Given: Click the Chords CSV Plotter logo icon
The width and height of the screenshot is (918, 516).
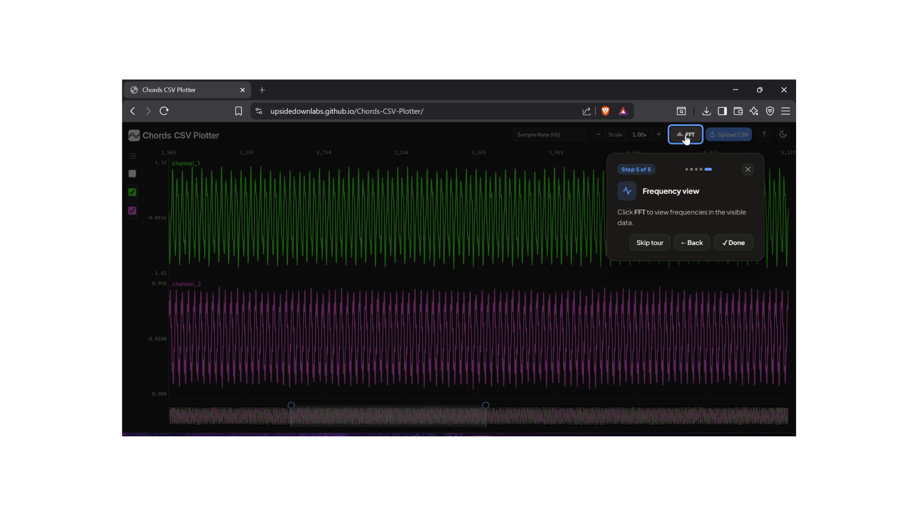Looking at the screenshot, I should (x=134, y=135).
